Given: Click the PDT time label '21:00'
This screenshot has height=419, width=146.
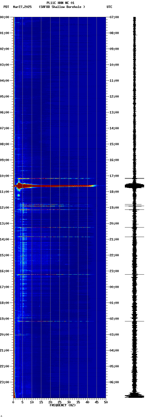Looking at the screenshot, I should pos(5,350).
